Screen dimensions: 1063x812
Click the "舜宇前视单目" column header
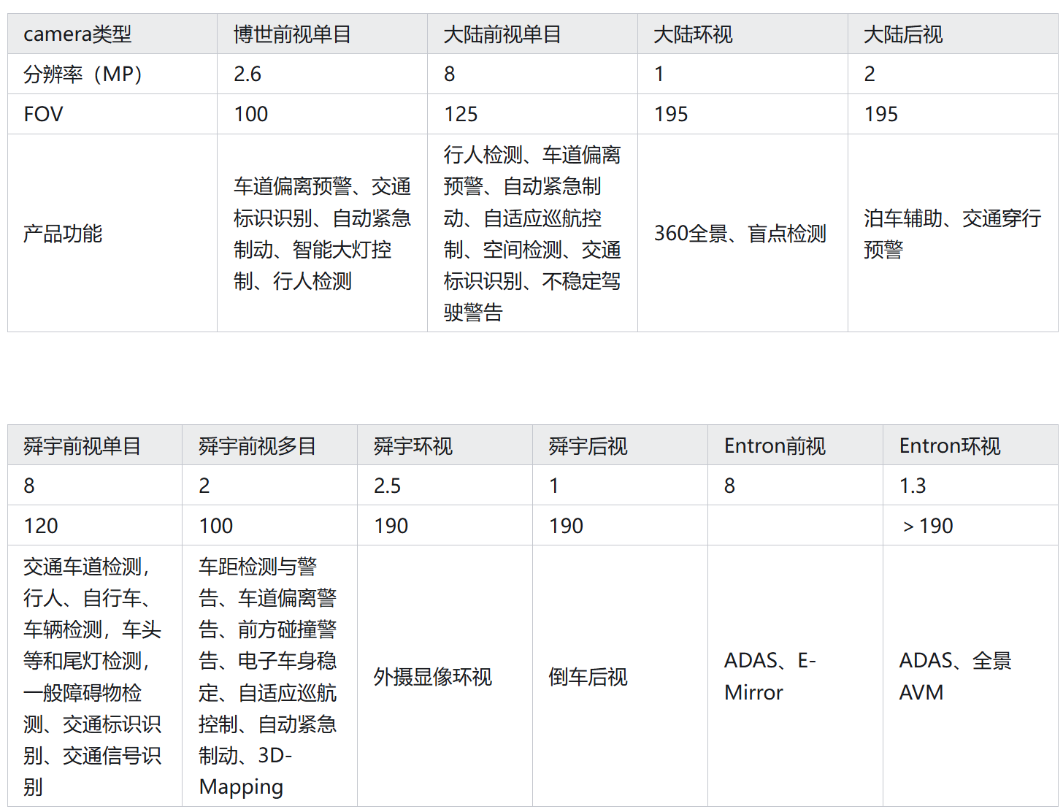pos(95,445)
